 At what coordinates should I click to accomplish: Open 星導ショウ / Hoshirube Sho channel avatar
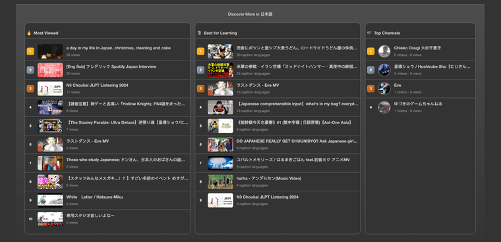384,70
